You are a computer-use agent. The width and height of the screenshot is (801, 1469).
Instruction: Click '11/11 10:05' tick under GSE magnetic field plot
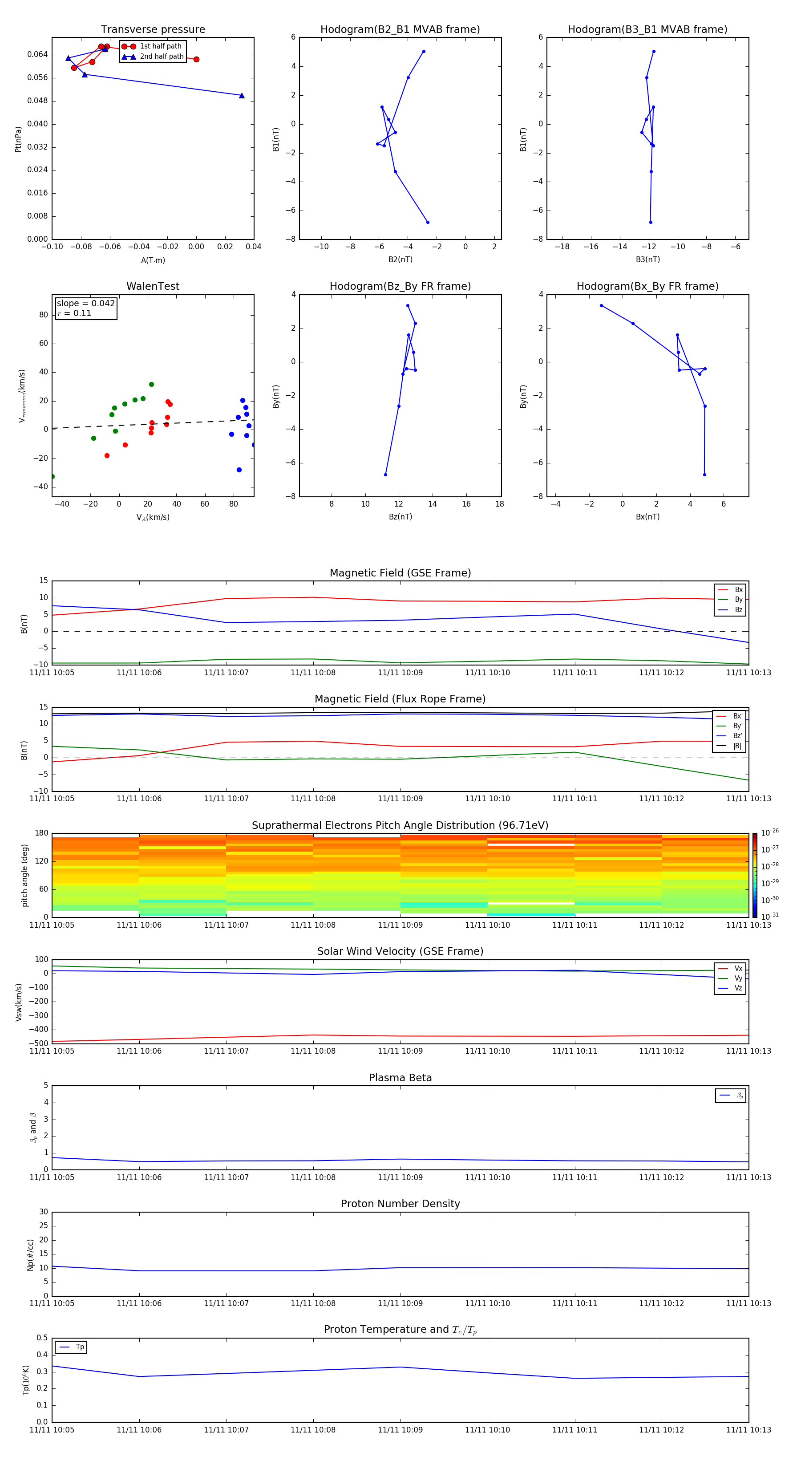(x=52, y=672)
